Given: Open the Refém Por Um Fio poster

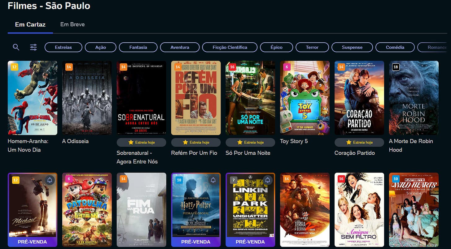Looking at the screenshot, I should [x=196, y=98].
